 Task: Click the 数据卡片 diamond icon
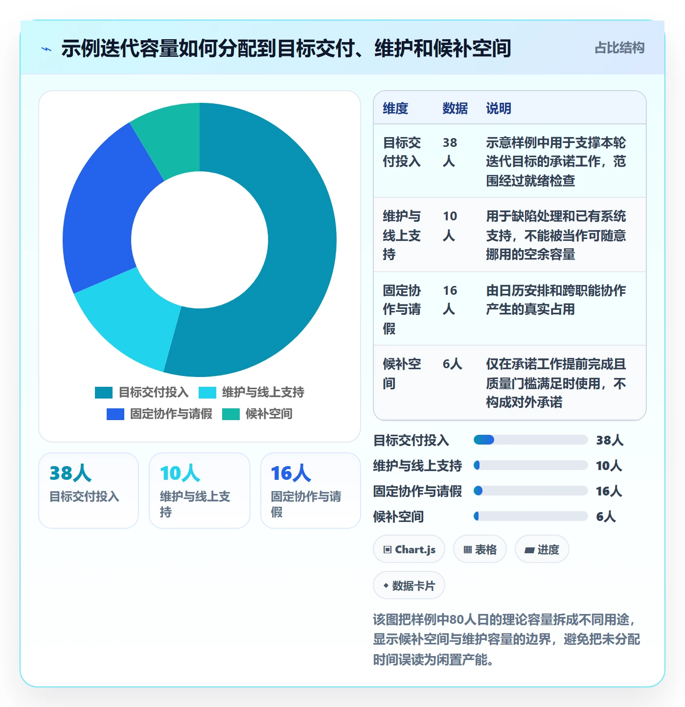[386, 586]
